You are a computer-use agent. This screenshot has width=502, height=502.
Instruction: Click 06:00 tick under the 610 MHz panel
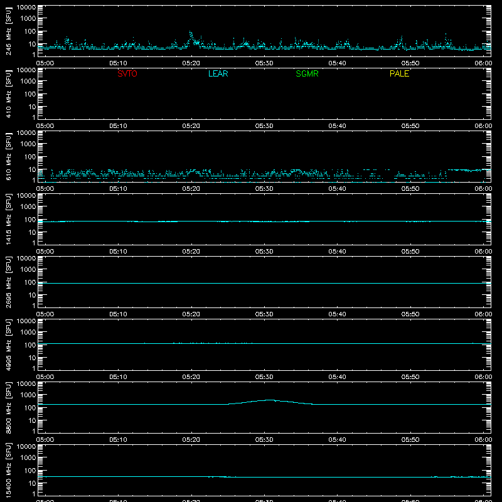click(483, 189)
